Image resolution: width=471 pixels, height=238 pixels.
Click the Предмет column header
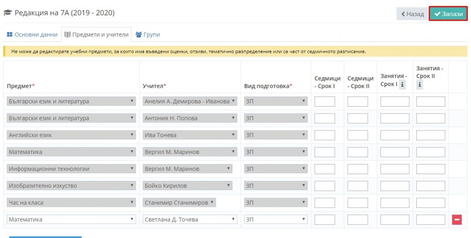(21, 86)
